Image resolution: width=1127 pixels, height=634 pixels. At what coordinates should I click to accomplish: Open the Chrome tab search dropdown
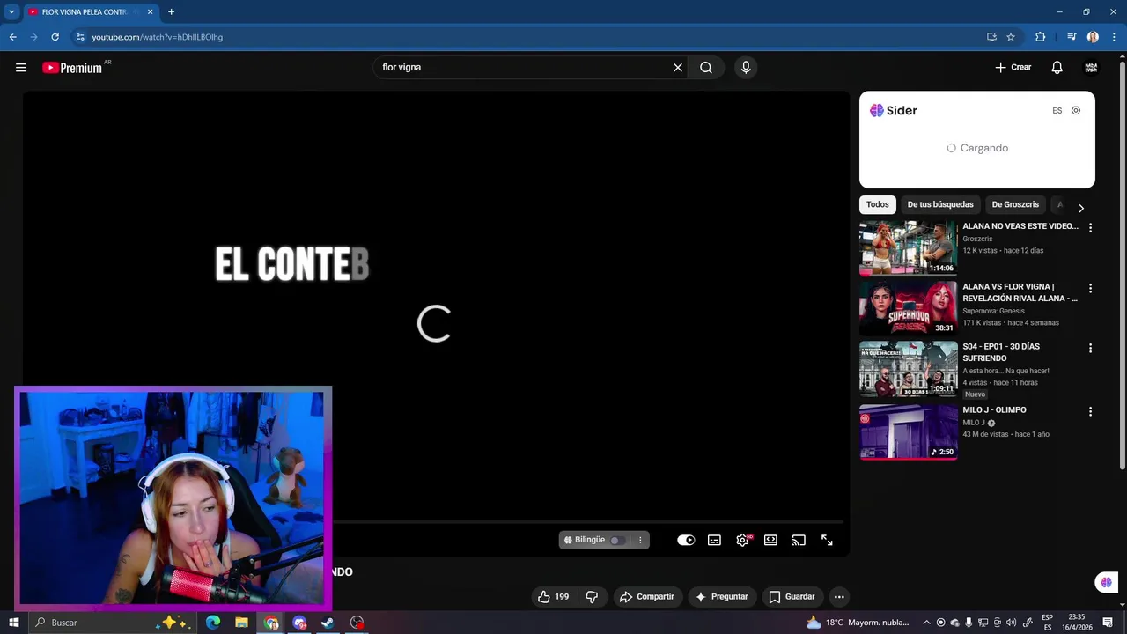coord(11,12)
